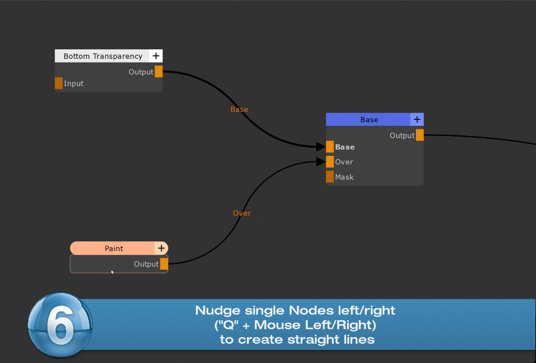Click the Output port on the Base node
Image resolution: width=536 pixels, height=363 pixels.
tap(420, 135)
